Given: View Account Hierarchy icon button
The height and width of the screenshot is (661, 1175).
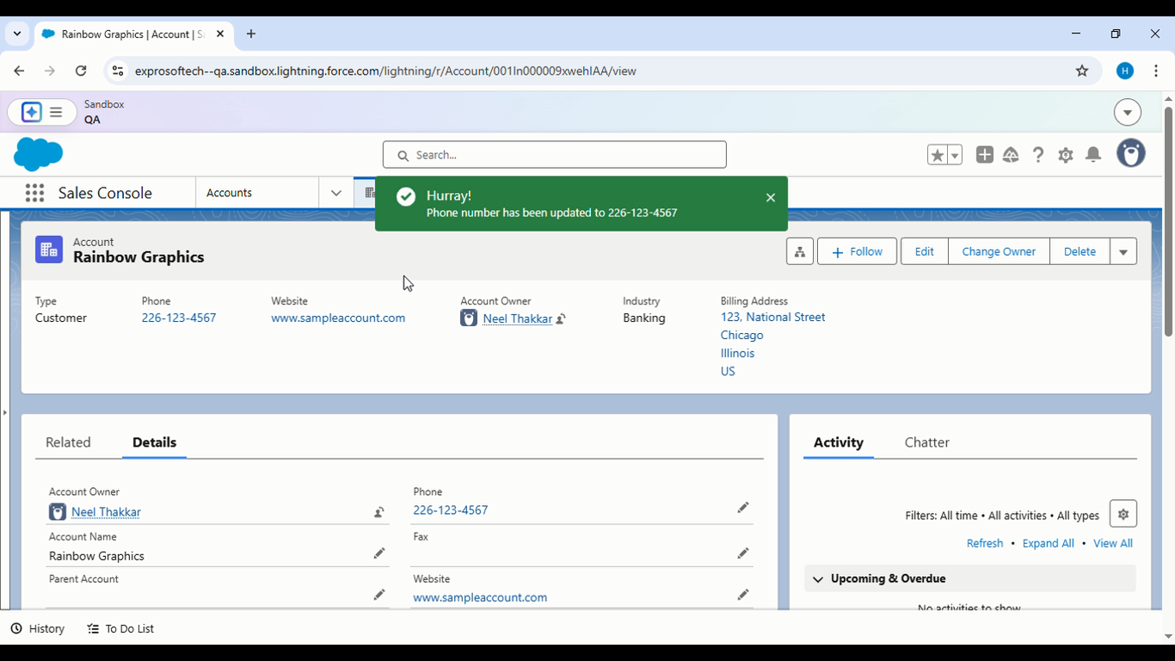Looking at the screenshot, I should [x=800, y=251].
